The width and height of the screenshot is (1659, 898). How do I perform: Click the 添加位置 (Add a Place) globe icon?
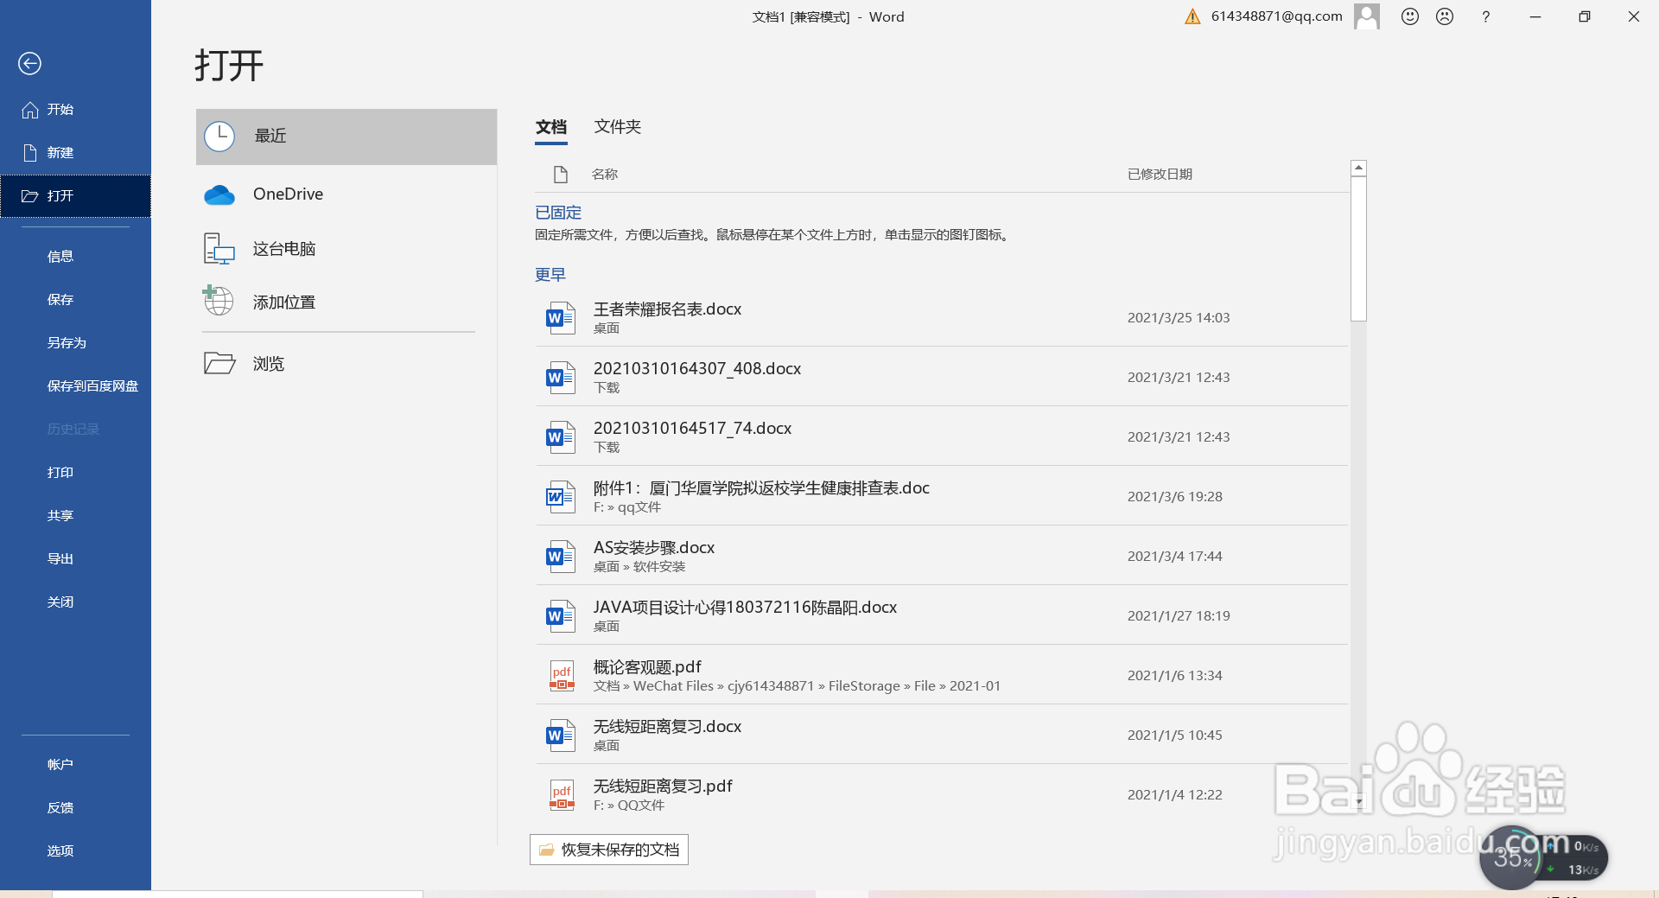click(219, 301)
